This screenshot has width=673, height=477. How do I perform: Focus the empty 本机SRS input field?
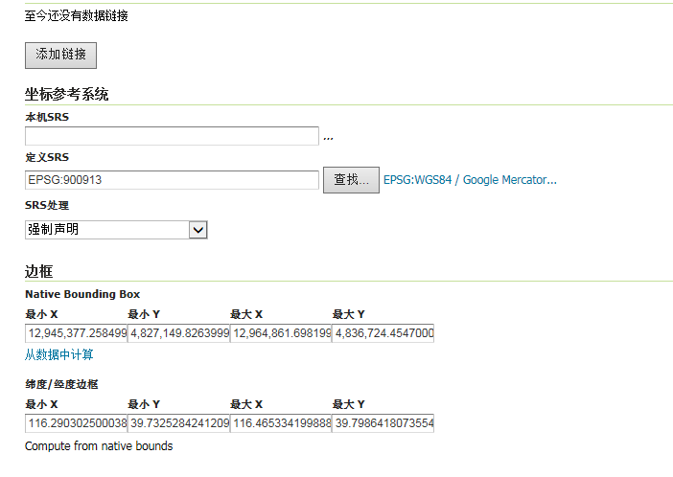pyautogui.click(x=172, y=136)
